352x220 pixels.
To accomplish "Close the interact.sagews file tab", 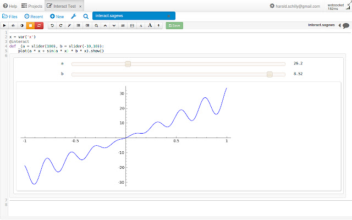I will click(168, 16).
